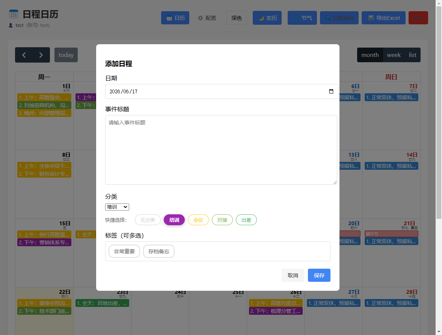The height and width of the screenshot is (335, 442).
Task: Click the day number 1日
Action: coord(66,86)
